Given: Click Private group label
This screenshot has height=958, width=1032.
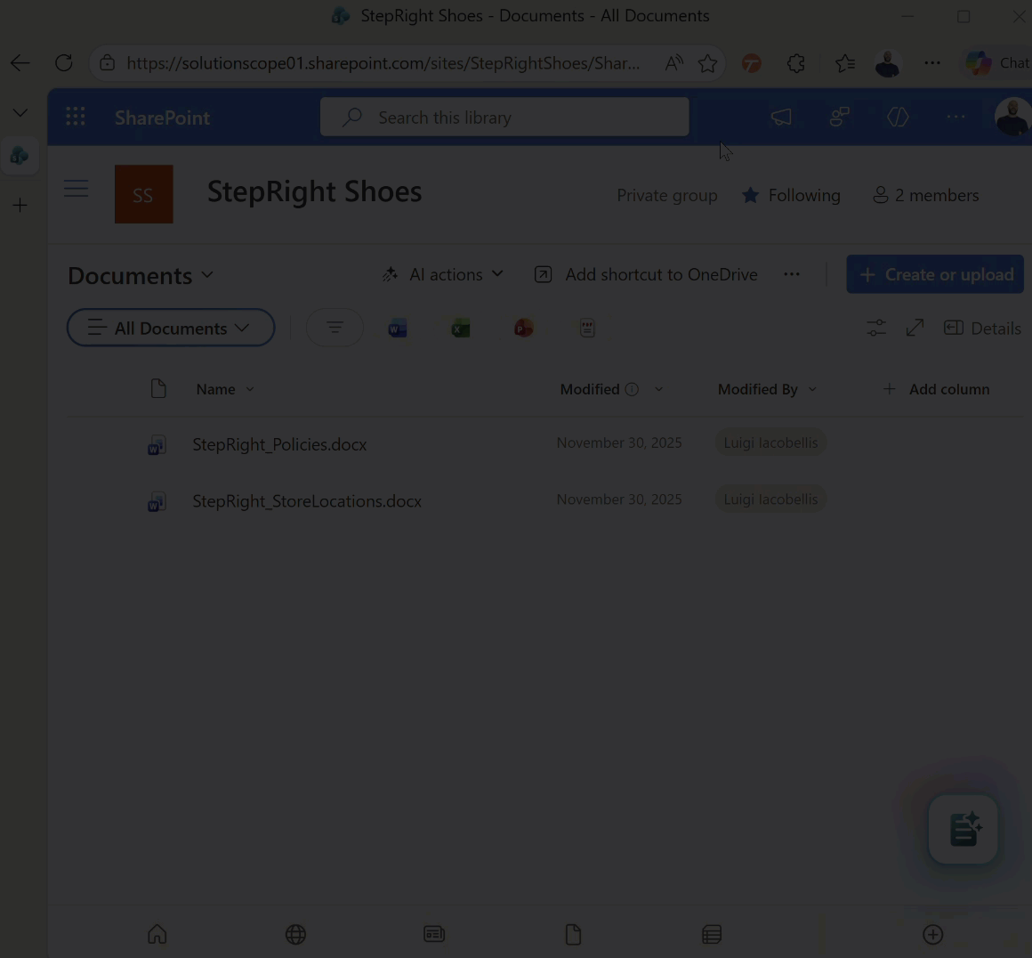Looking at the screenshot, I should click(x=666, y=196).
